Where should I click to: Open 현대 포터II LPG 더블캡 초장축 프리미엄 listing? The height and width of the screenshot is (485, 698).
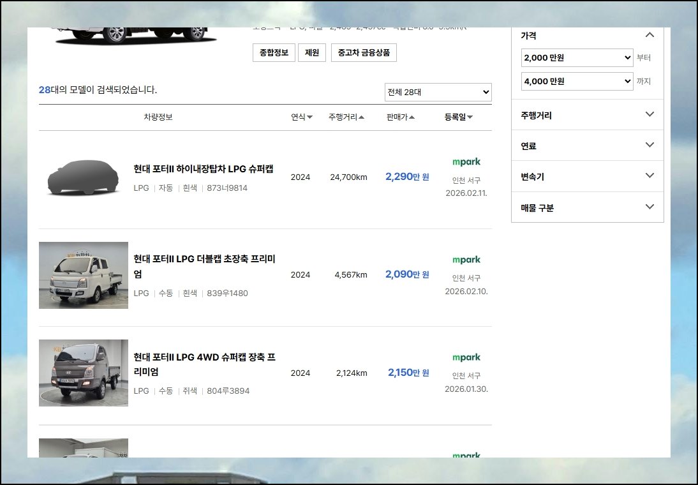pos(204,266)
